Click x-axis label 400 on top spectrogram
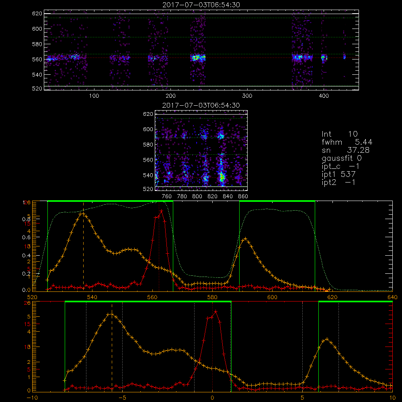Screen dimensions: 402x402 [324, 96]
